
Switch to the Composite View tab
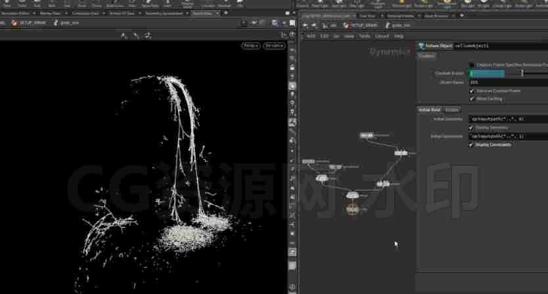85,13
